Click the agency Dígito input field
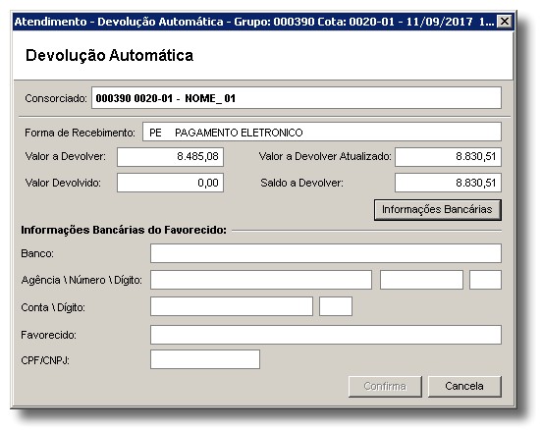Screen dimensions: 542x430 pyautogui.click(x=485, y=280)
